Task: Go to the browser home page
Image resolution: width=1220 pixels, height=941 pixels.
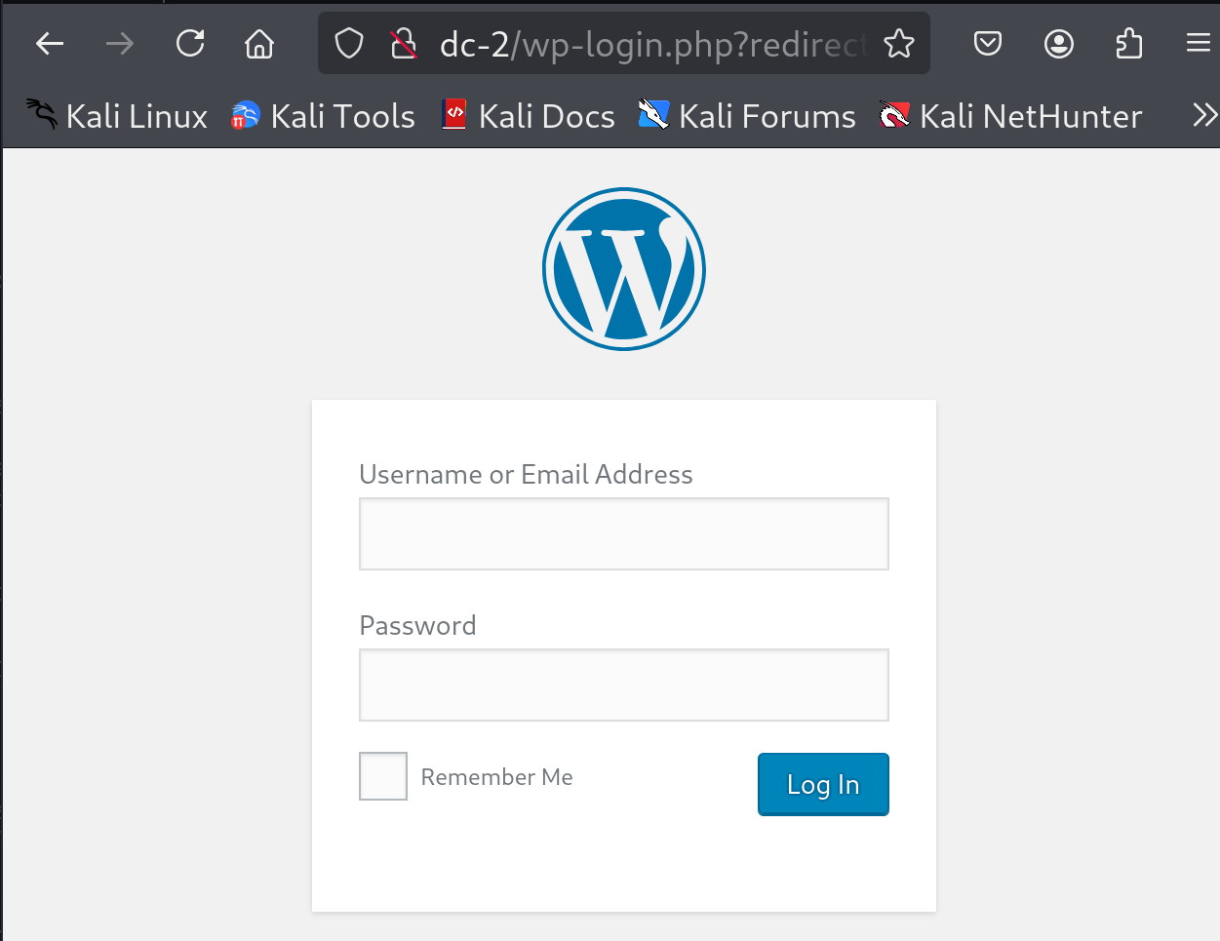Action: click(259, 44)
